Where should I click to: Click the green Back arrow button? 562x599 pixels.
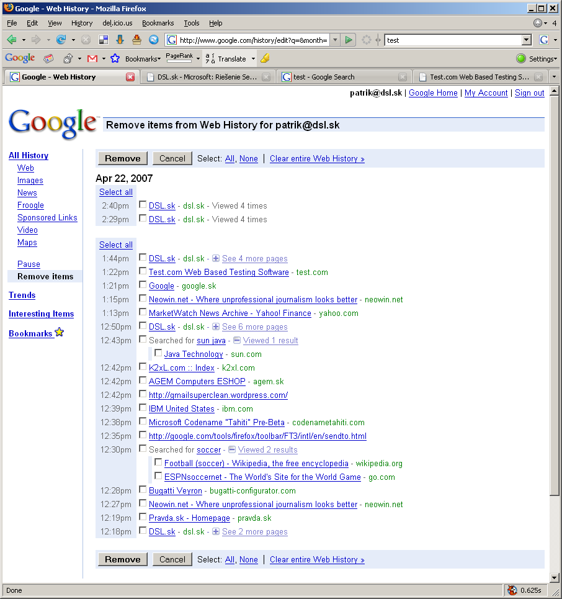12,40
